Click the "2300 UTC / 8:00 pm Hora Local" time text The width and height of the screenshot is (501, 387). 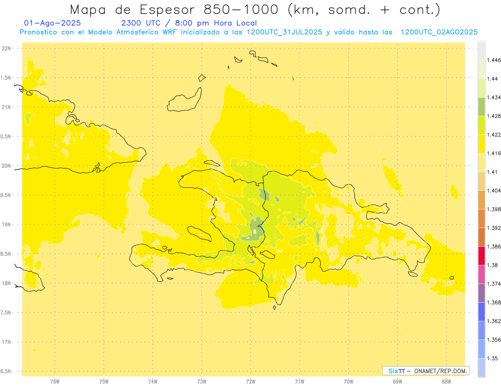click(x=189, y=23)
